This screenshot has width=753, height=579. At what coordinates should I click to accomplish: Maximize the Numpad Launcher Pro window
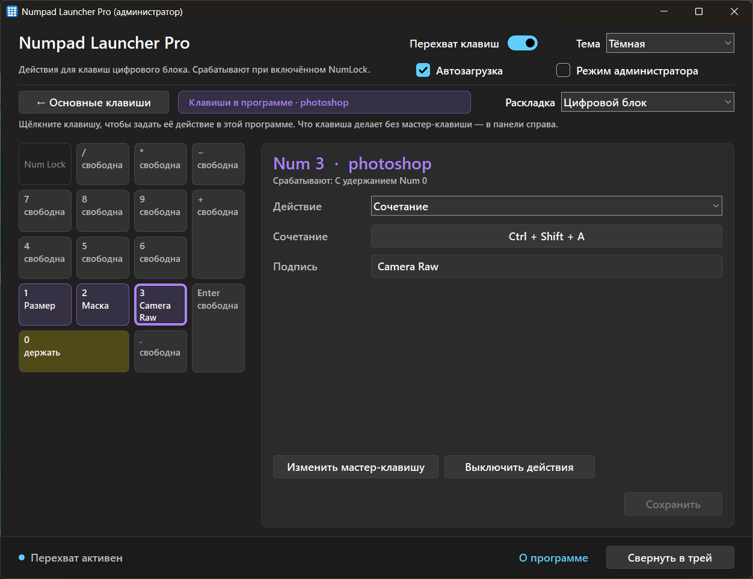point(699,11)
